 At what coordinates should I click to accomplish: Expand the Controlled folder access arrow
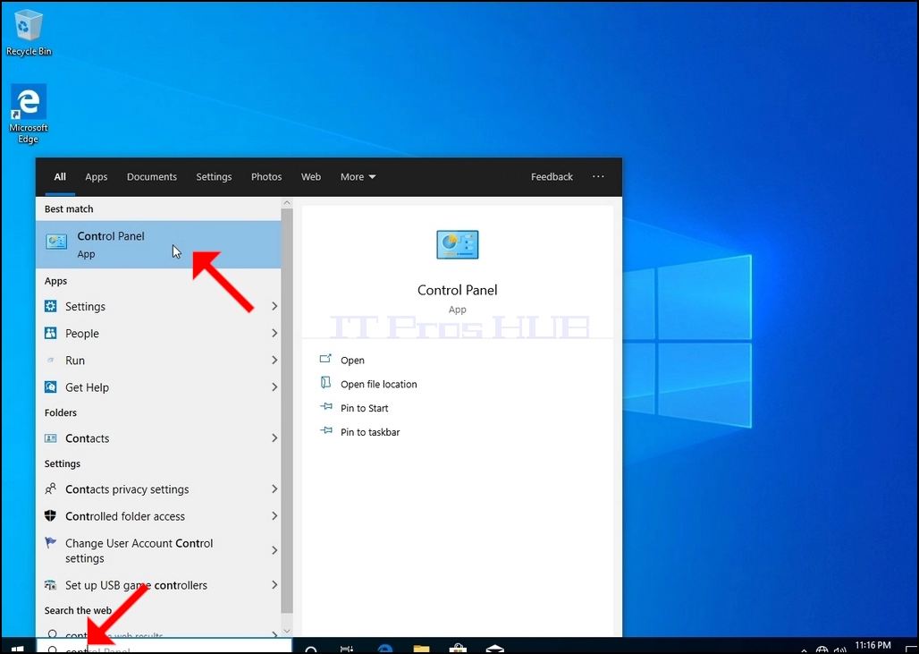pos(274,515)
